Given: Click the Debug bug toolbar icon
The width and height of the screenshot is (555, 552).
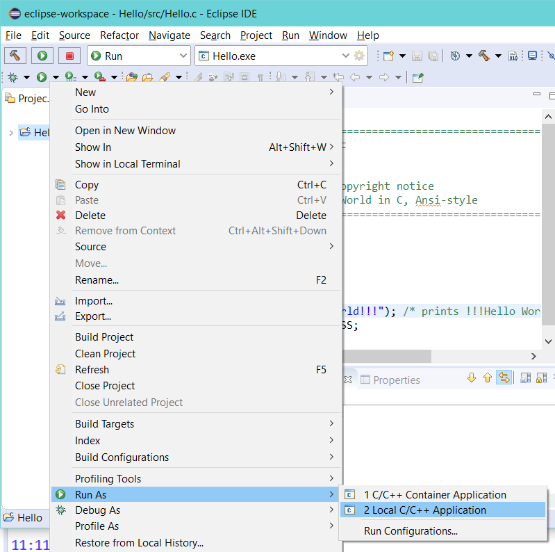Looking at the screenshot, I should [13, 77].
